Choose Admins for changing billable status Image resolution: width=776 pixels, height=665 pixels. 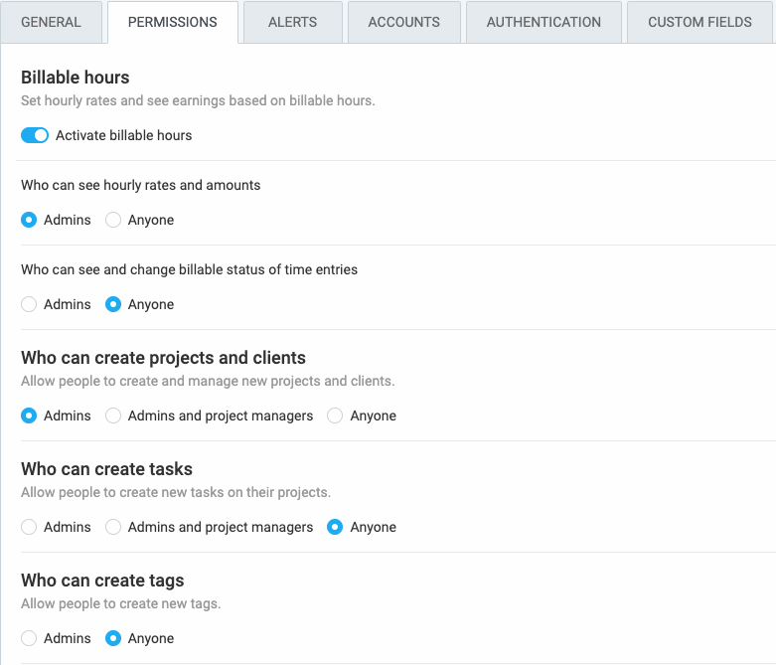pyautogui.click(x=30, y=304)
